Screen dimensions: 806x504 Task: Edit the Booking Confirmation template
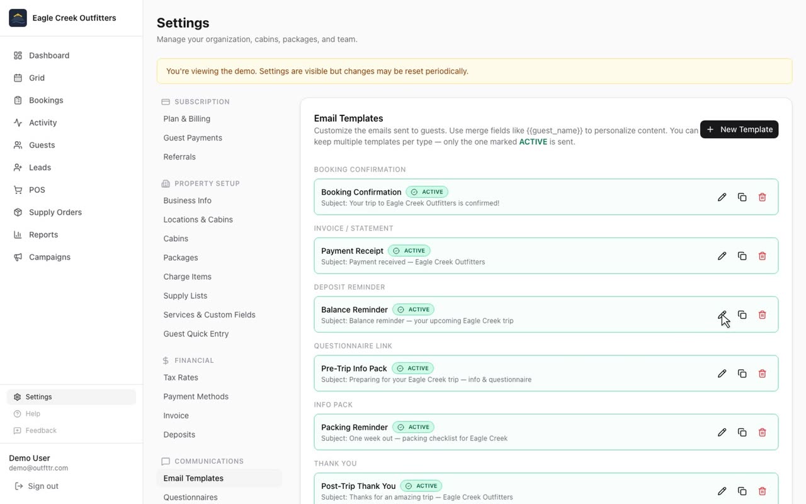[x=722, y=197]
